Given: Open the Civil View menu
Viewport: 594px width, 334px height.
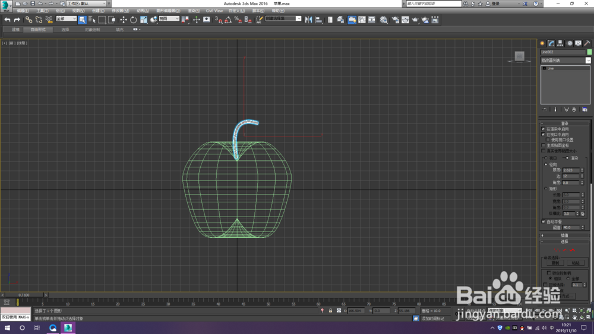Looking at the screenshot, I should tap(214, 11).
